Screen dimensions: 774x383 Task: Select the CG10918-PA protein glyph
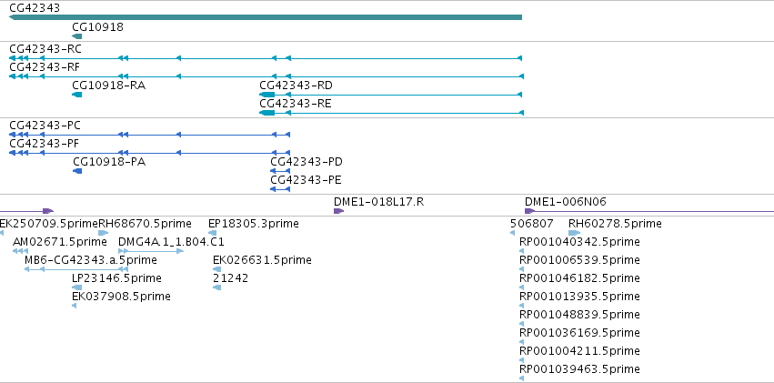[77, 171]
